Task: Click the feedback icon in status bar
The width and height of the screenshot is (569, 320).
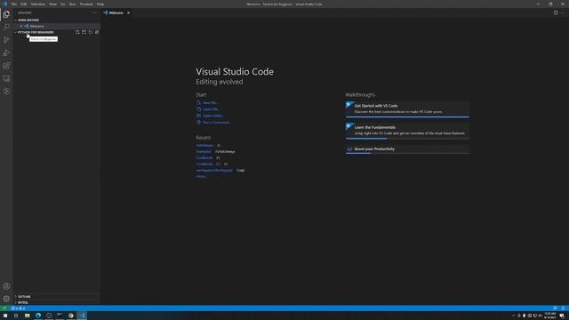Action: click(555, 308)
